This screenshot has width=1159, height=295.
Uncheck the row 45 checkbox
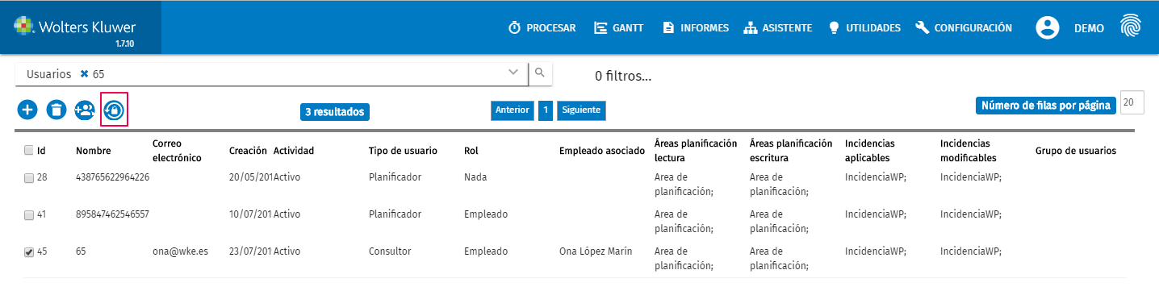point(29,252)
